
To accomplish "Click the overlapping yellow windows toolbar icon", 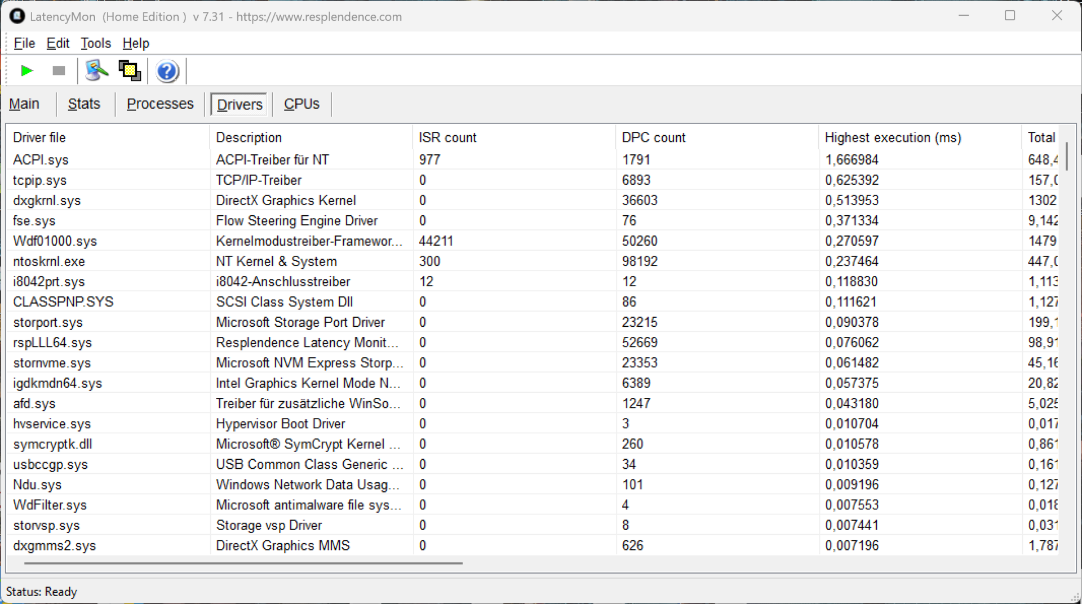I will pos(130,71).
